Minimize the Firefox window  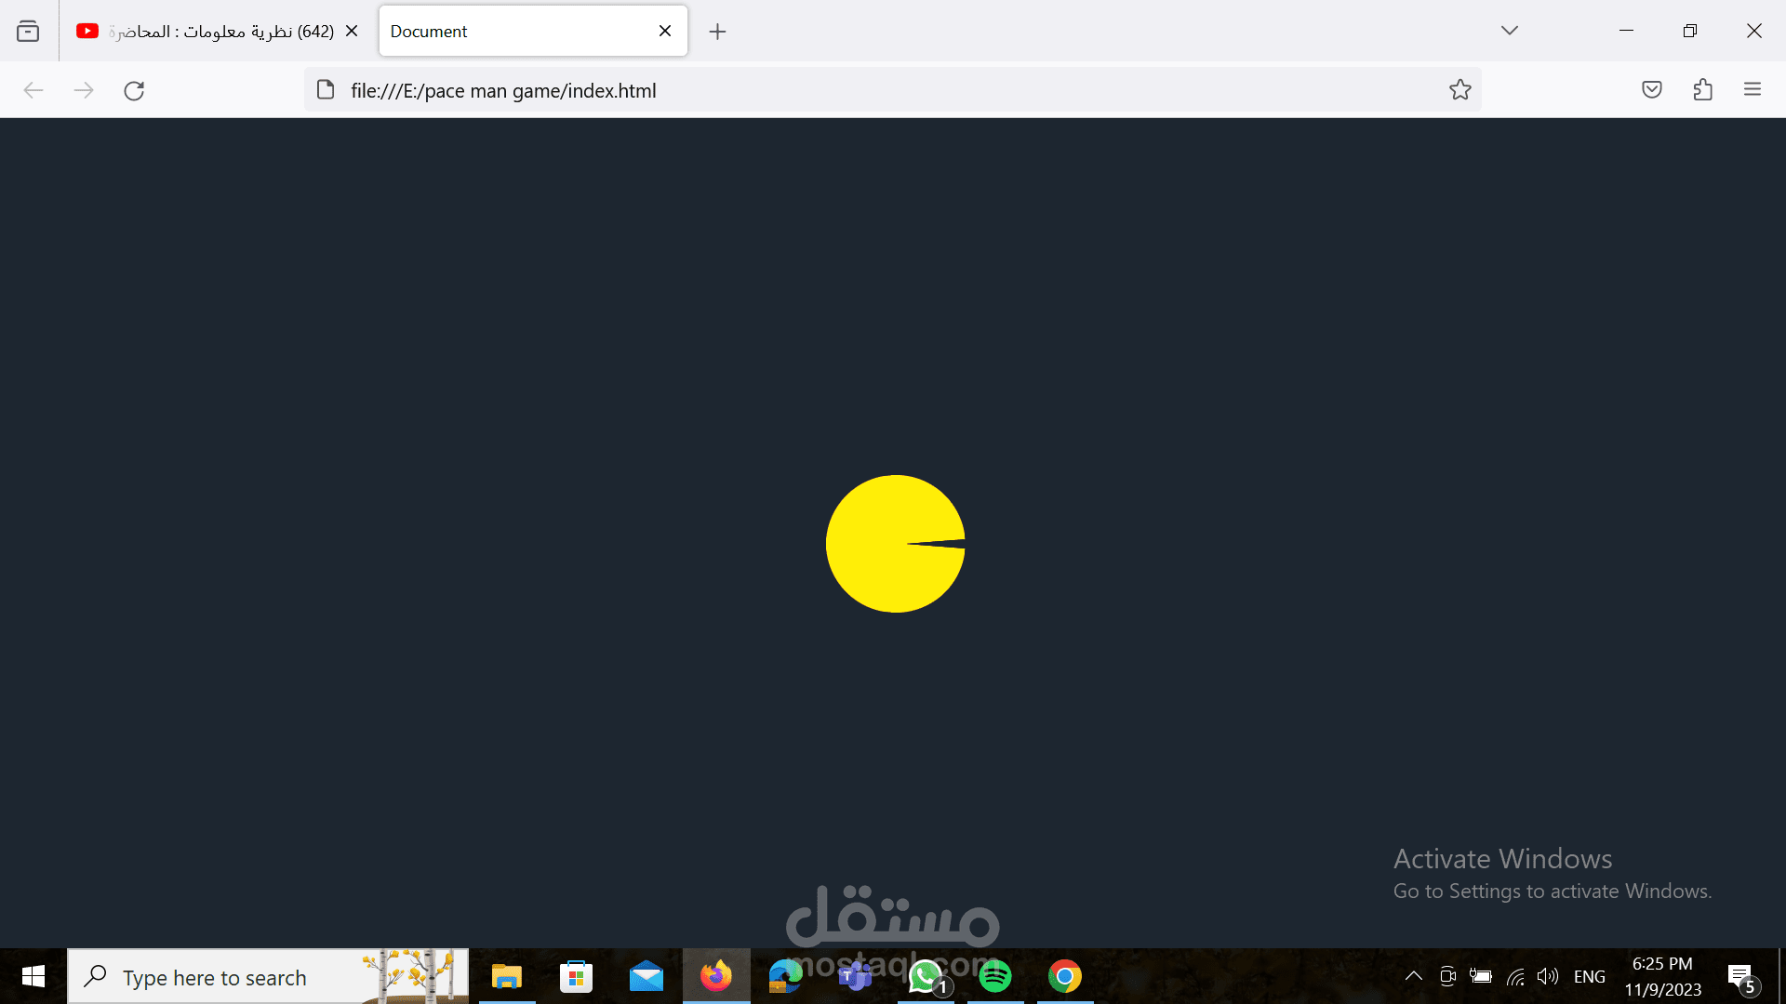1626,31
